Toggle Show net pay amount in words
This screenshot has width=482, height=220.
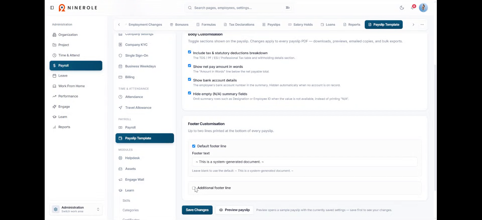point(190,66)
